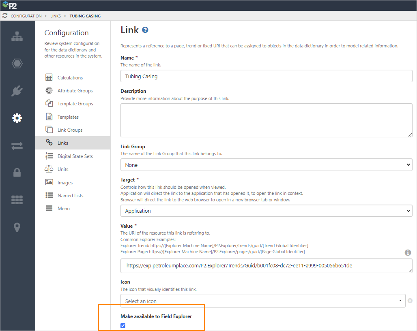Clear the selected icon with the x button

[410, 301]
